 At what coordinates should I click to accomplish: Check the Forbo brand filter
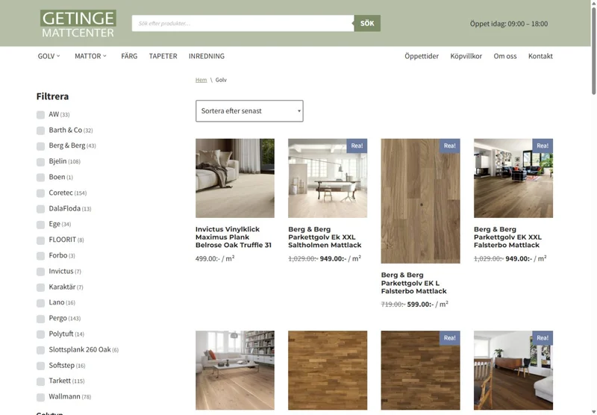[x=41, y=256]
